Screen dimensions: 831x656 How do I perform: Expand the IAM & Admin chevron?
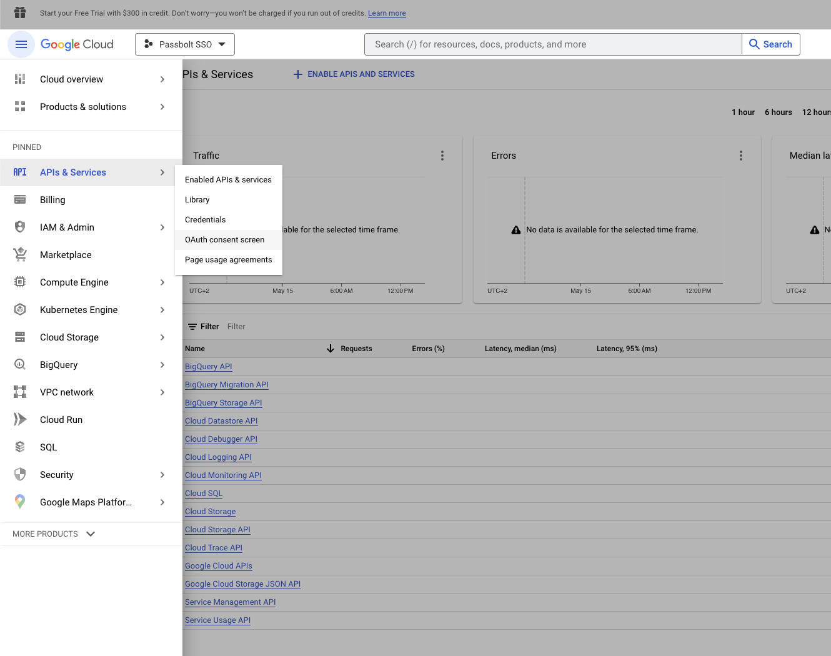point(162,227)
